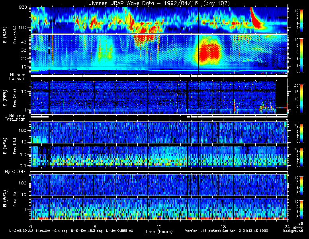This screenshot has width=309, height=239.
Task: Click the color bar beside the upper E (WFA) panel
Action: pyautogui.click(x=301, y=133)
